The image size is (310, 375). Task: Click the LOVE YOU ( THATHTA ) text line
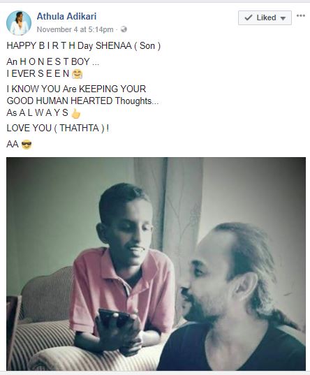(58, 128)
